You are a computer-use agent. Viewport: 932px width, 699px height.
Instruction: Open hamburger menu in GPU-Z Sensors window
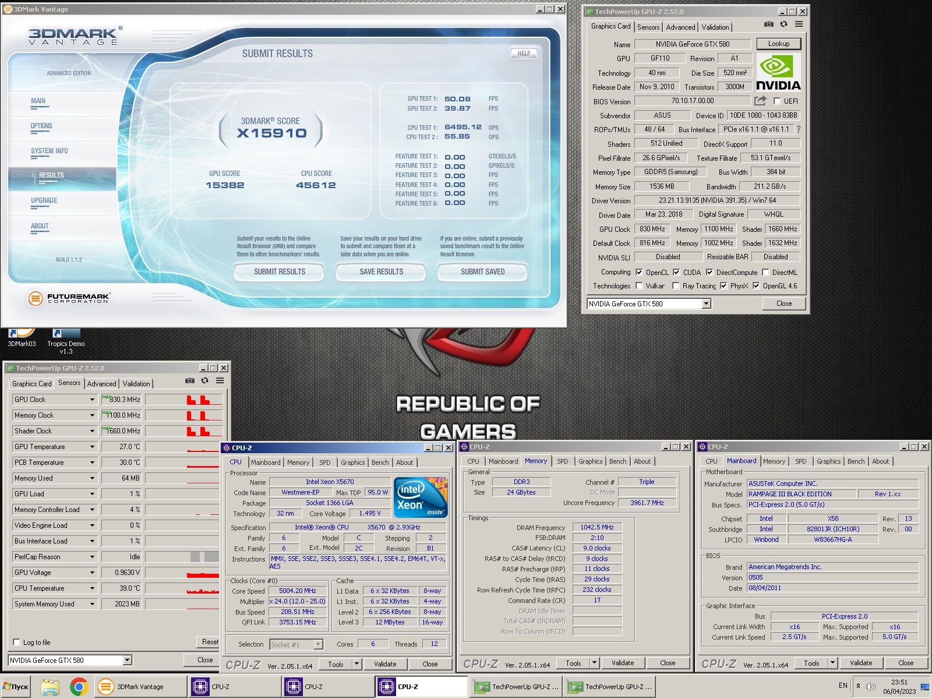click(220, 380)
